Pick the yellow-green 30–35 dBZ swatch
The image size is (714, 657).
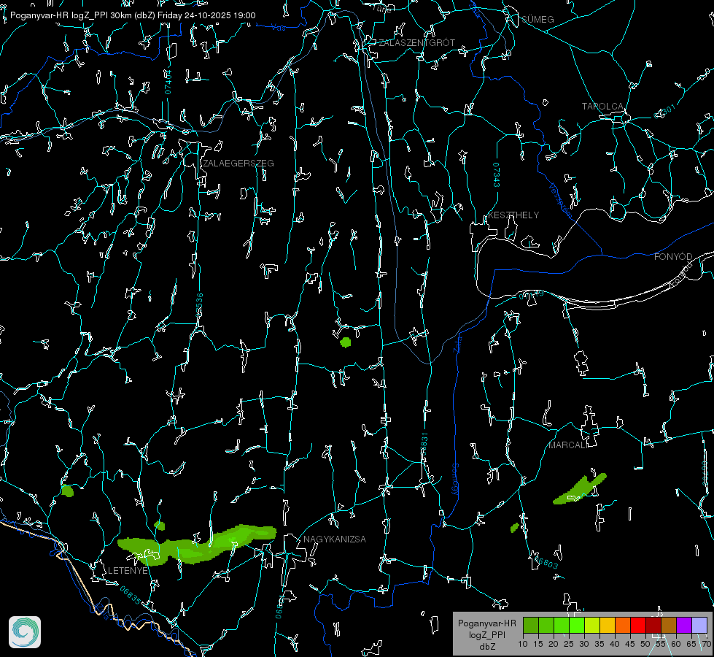(x=592, y=625)
